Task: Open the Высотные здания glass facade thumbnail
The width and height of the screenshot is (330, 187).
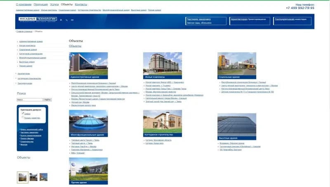Action: (x=237, y=127)
